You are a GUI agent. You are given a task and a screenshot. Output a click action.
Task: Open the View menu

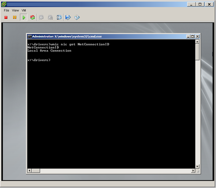point(15,10)
